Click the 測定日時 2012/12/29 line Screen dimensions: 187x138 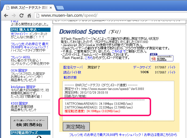pyautogui.click(x=86, y=93)
